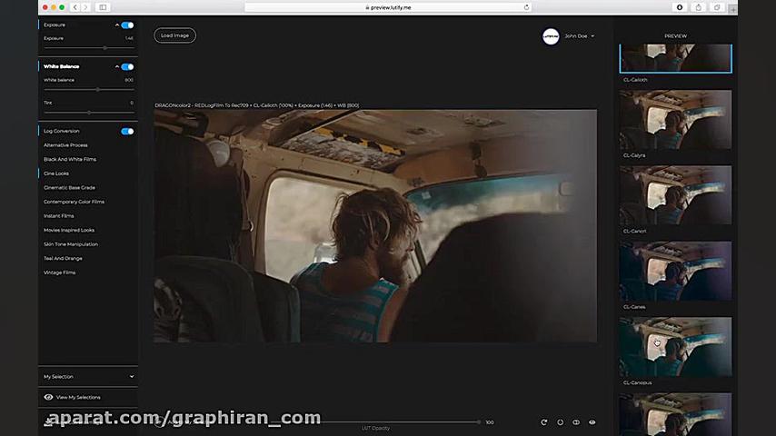Select the CL-Canes preview thumbnail
Image resolution: width=776 pixels, height=436 pixels.
[675, 271]
